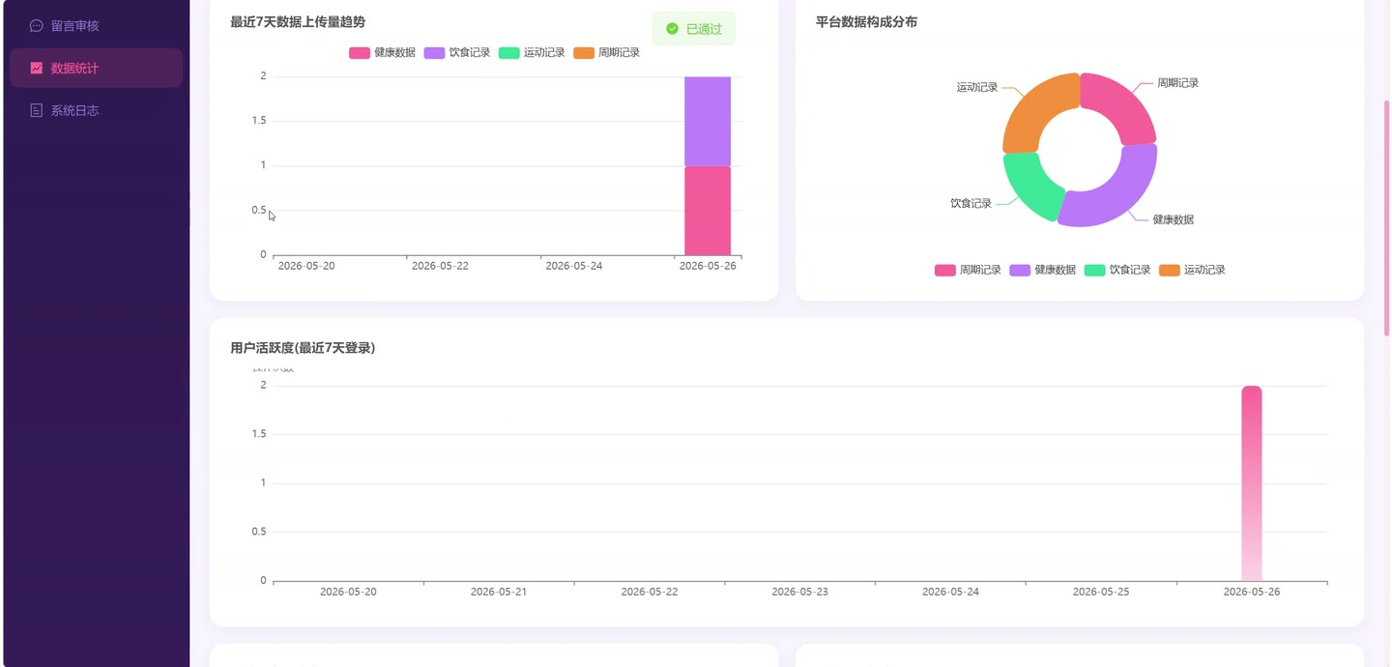Click 2026-05-22 axis label in upload trend chart
This screenshot has height=667, width=1392.
click(440, 266)
